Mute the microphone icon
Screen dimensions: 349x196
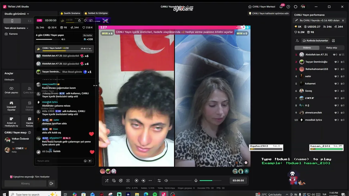click(196, 180)
